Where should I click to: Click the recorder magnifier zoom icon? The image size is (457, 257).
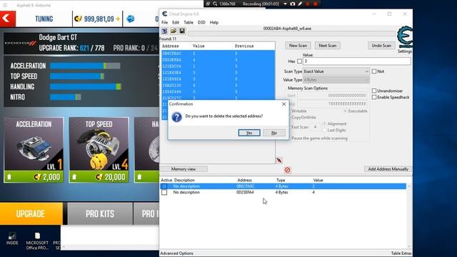[x=215, y=4]
